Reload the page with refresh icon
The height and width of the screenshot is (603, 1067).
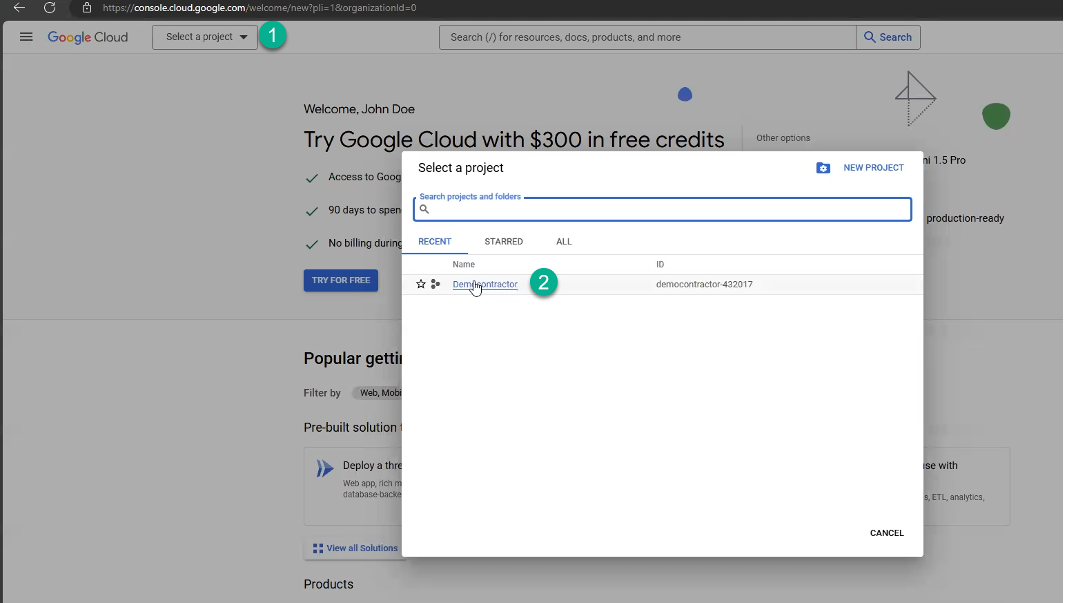click(x=50, y=8)
